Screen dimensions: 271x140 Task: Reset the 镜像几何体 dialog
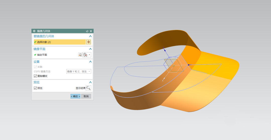pos(87,31)
